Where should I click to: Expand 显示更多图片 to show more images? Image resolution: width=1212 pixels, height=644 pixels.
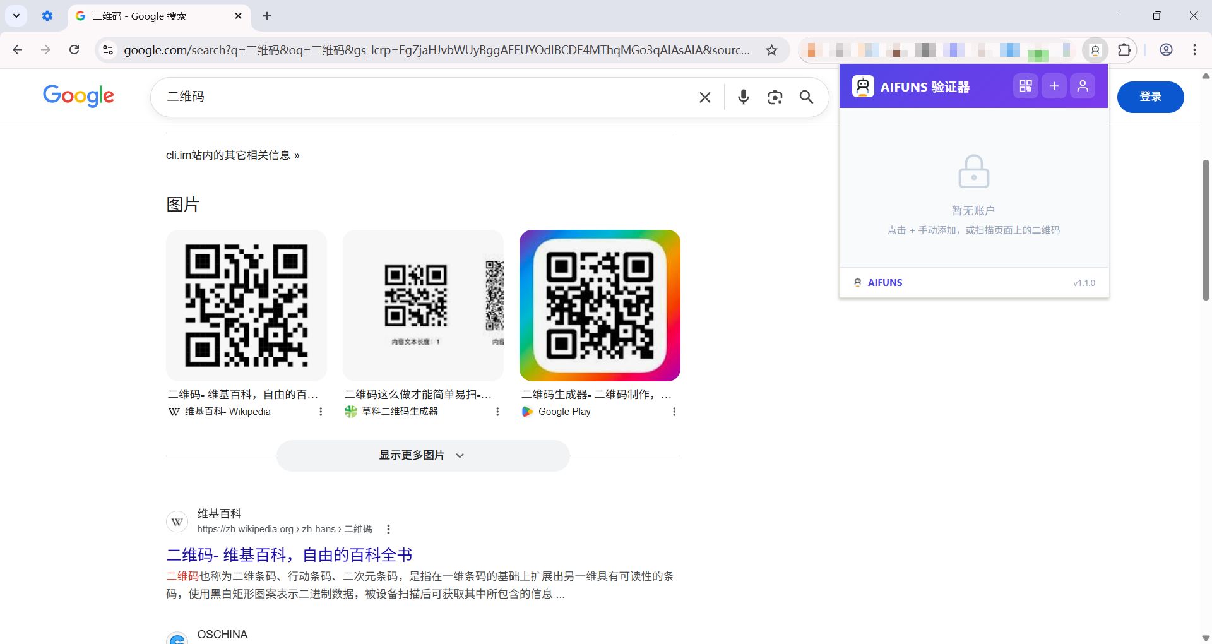423,455
